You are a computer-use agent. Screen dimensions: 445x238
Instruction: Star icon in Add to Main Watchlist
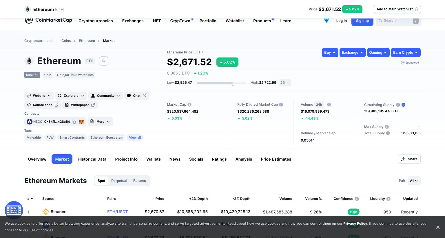coord(417,9)
